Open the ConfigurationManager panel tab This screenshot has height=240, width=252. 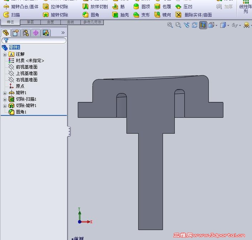(26, 33)
